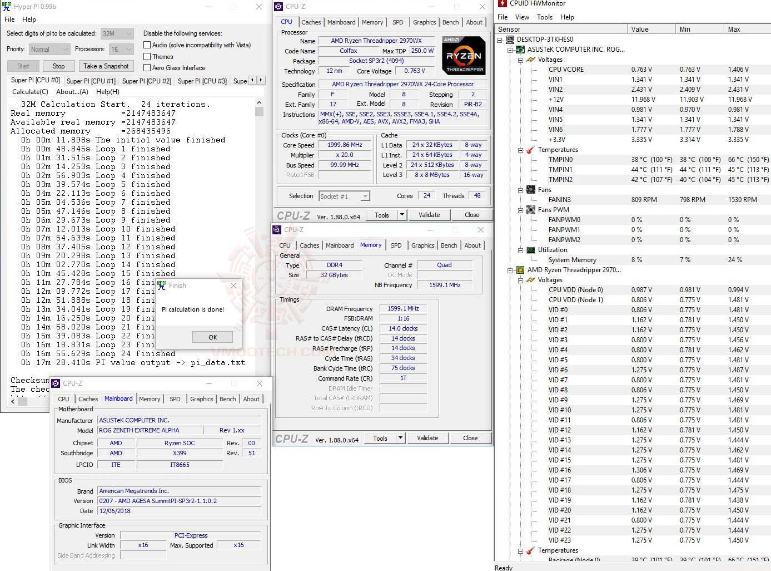The image size is (771, 571).
Task: Click the motherboard icon beside ASUSTeK COMPUTER INC.
Action: tap(520, 50)
